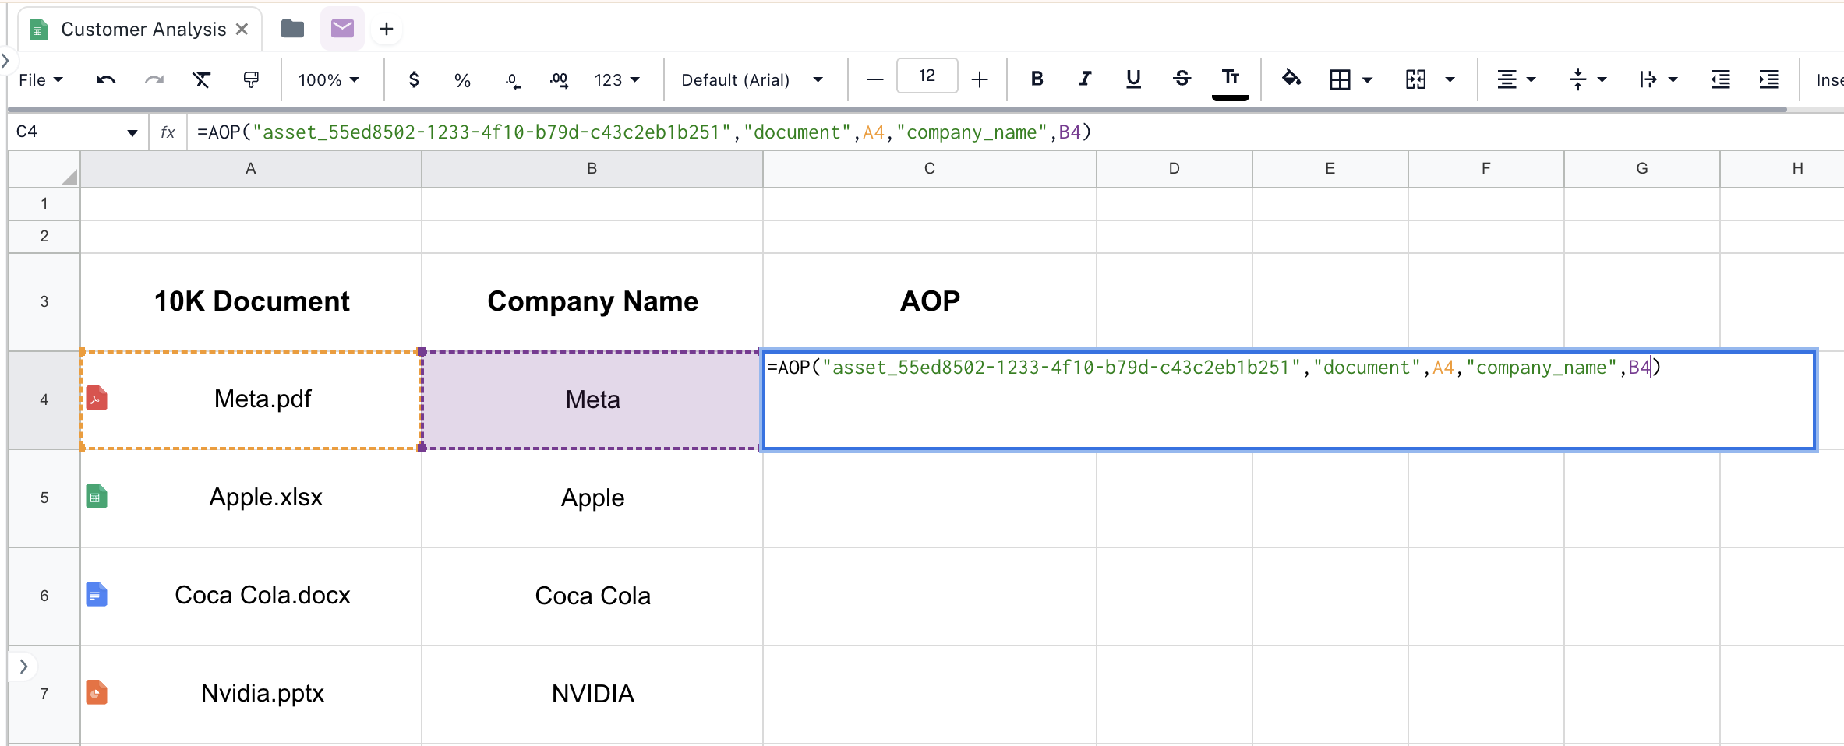The image size is (1844, 746).
Task: Click the undo arrow icon
Action: (x=106, y=79)
